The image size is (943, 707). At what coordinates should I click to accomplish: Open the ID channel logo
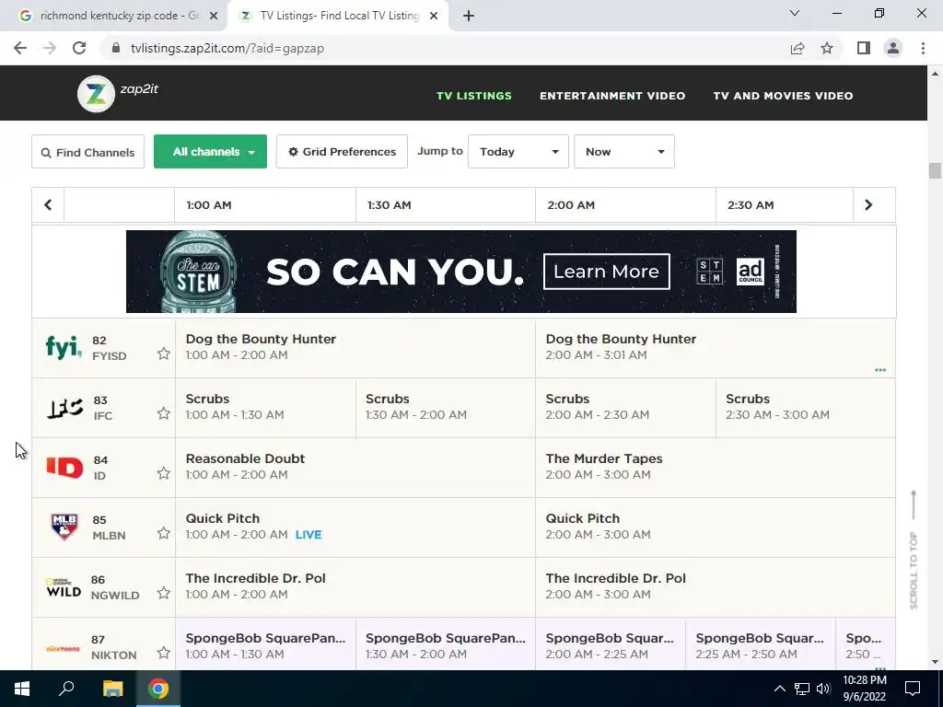64,468
